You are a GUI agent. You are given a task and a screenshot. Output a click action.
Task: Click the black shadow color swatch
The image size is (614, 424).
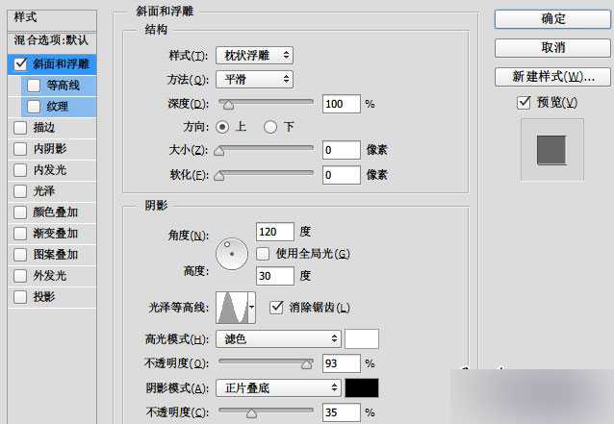[x=362, y=387]
